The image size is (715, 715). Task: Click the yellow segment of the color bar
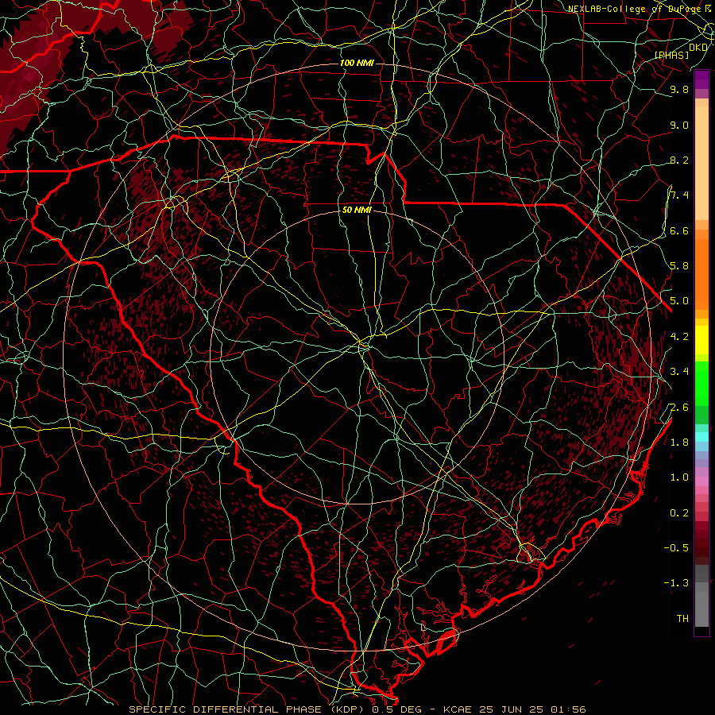(701, 340)
